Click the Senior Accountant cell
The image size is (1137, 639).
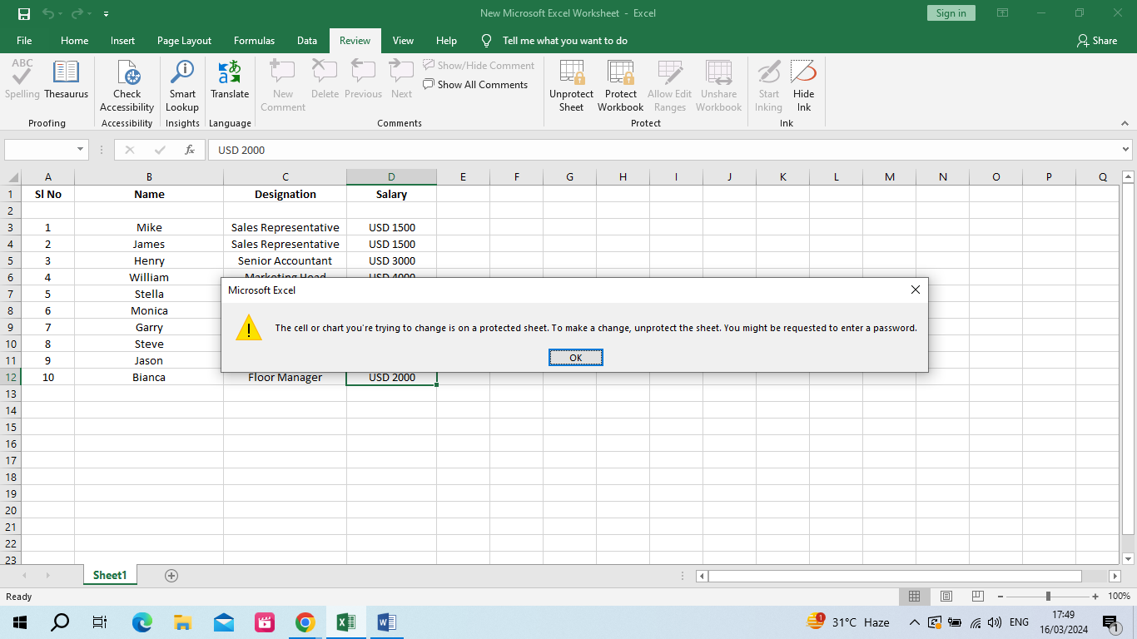285,260
